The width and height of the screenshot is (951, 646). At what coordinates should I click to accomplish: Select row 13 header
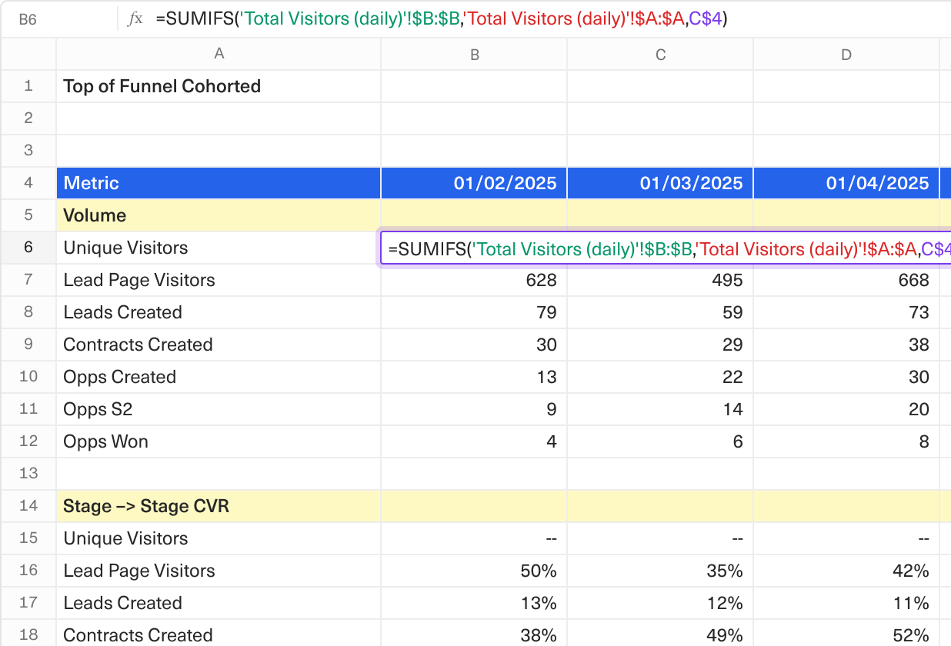click(x=28, y=474)
